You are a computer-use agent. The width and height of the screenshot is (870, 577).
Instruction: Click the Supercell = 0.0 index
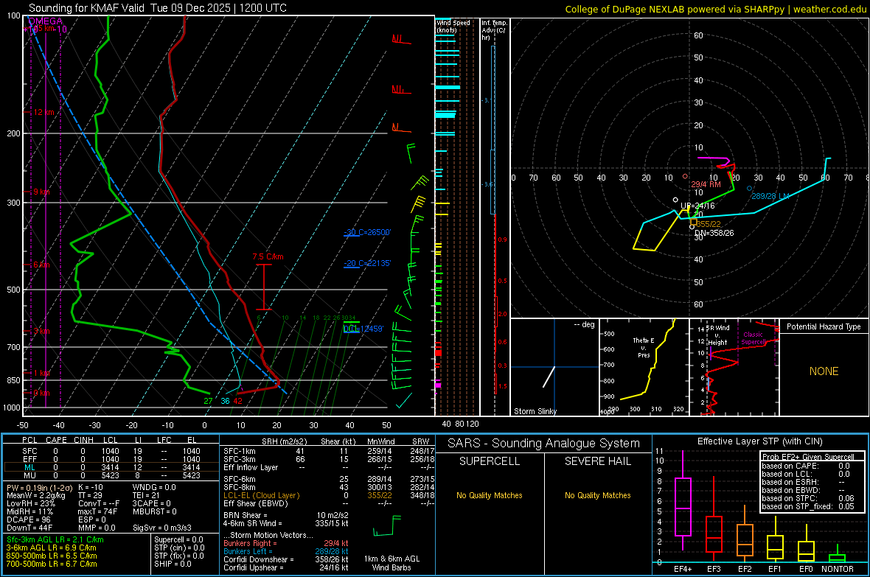click(178, 539)
